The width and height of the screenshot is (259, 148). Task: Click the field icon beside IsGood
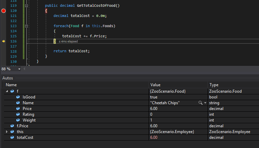pos(18,97)
